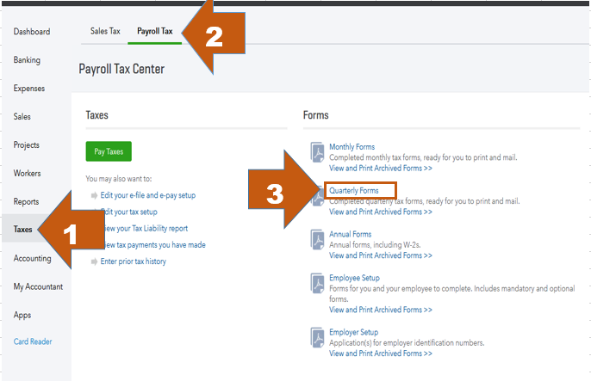Go to Banking in the sidebar
The image size is (591, 381).
click(27, 60)
